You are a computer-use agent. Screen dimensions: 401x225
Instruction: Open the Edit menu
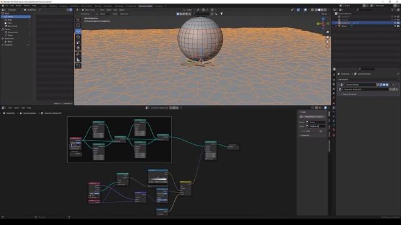click(12, 6)
